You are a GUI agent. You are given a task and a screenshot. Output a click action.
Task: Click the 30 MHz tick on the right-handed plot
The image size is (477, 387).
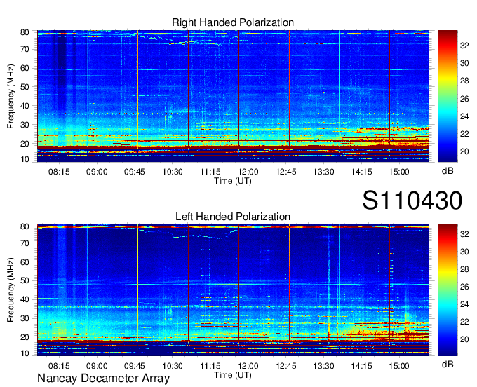click(x=25, y=125)
